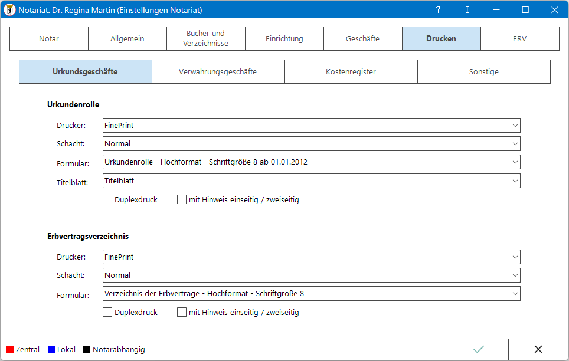Expand Erbvertragsverzeichnis Drucker dropdown arrow

[515, 257]
